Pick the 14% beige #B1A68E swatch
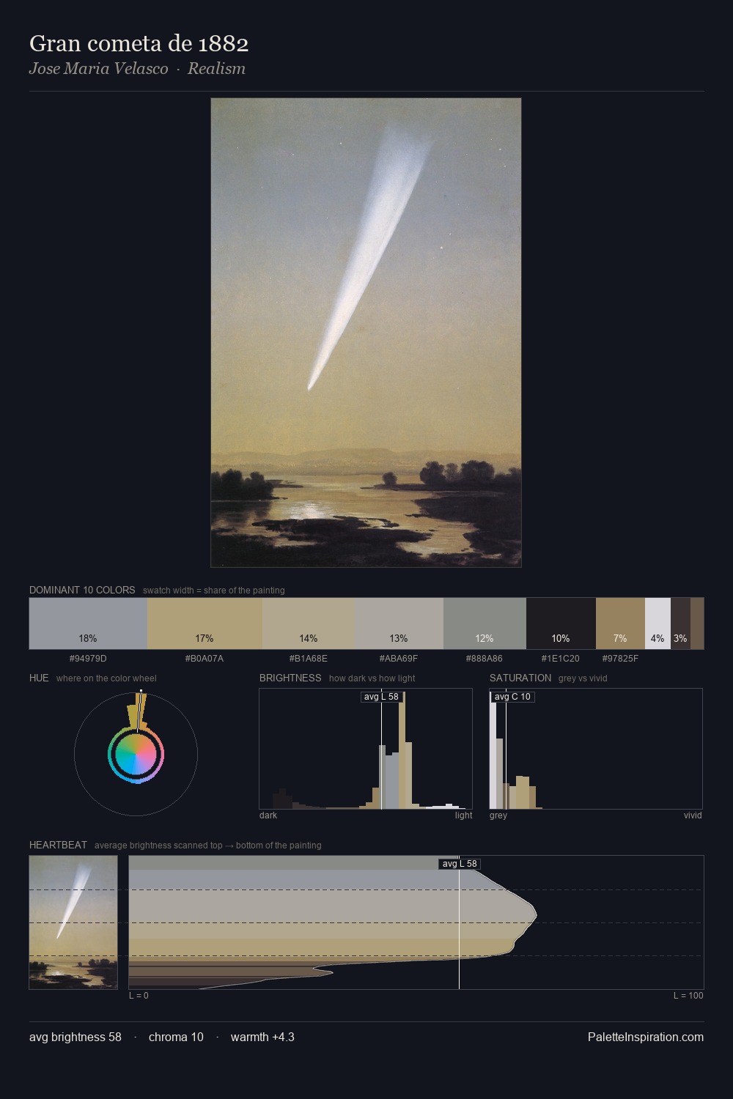Image resolution: width=733 pixels, height=1099 pixels. (309, 623)
